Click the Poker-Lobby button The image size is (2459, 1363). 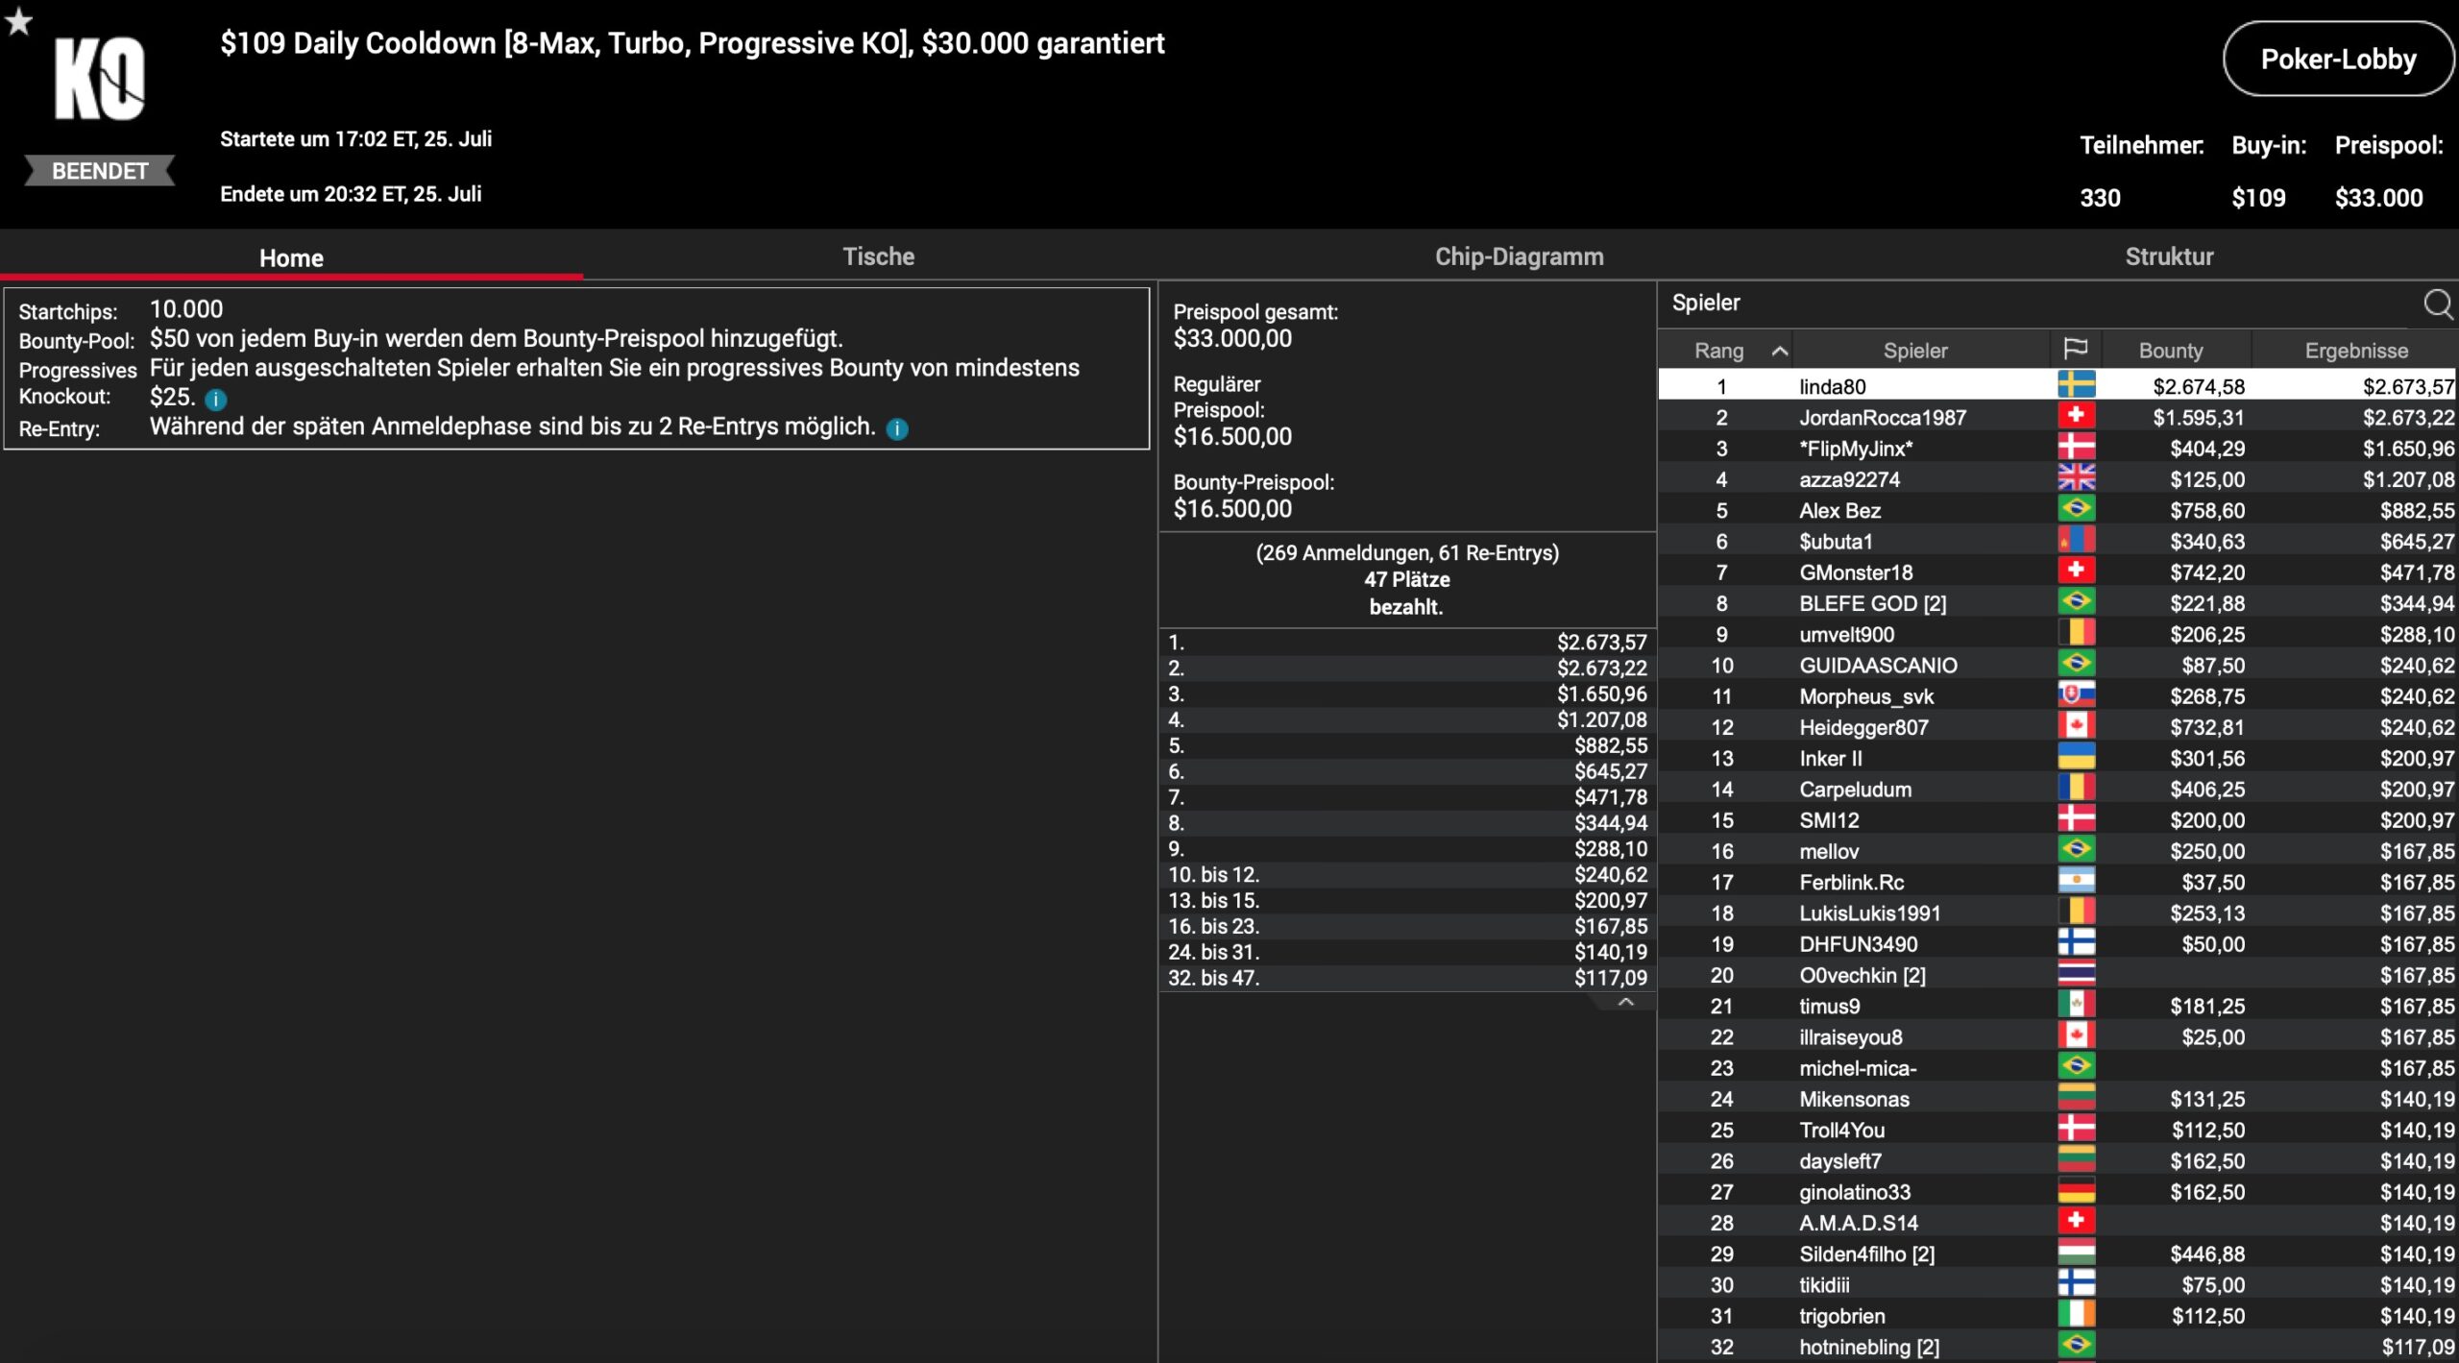(x=2337, y=60)
